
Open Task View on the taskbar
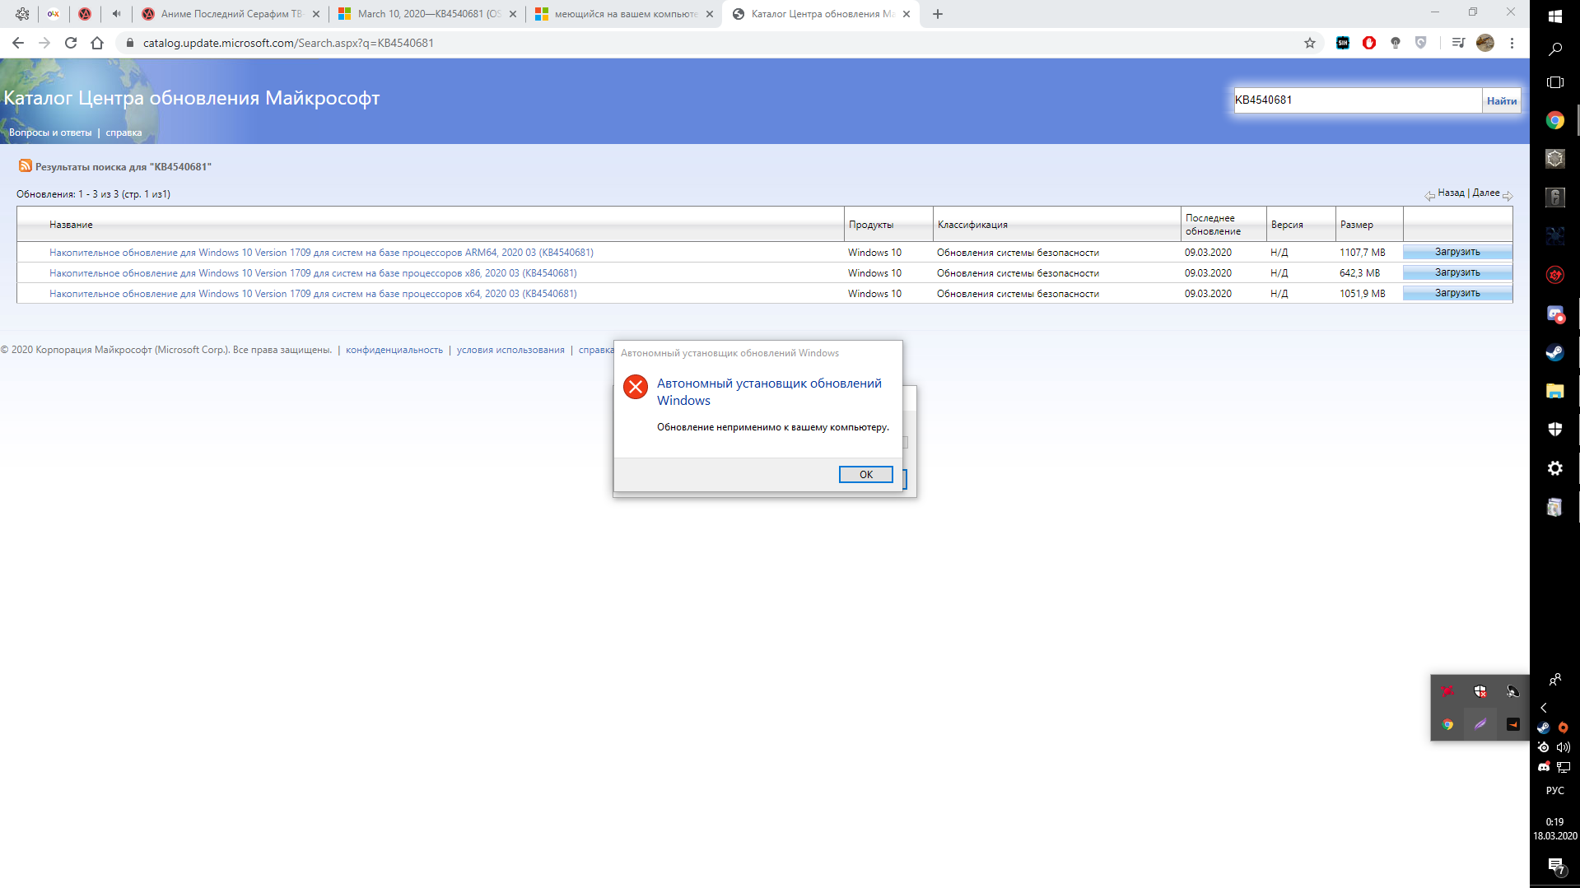(x=1555, y=82)
